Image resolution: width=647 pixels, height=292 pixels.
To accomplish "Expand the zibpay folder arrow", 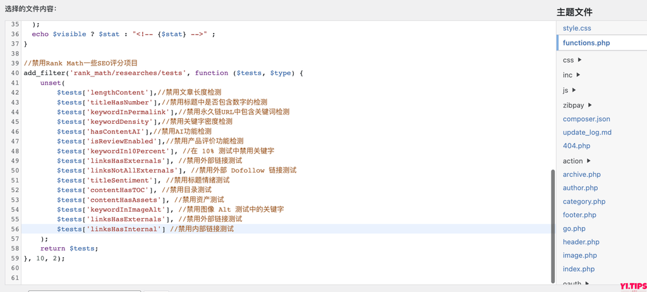I will (590, 105).
